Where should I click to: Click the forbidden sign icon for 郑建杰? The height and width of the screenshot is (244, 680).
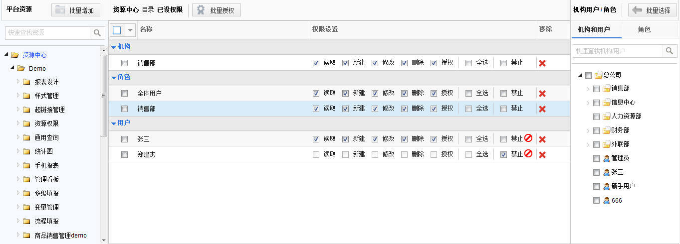(528, 153)
